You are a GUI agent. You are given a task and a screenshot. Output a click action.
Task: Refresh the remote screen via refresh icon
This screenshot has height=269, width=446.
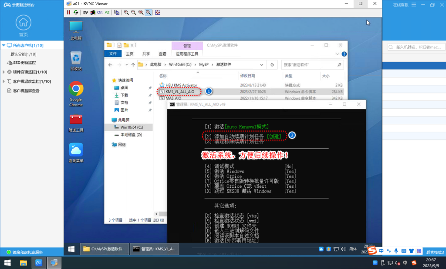(x=76, y=12)
